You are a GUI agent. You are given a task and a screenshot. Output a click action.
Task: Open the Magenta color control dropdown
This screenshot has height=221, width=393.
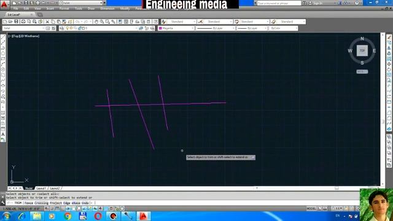[176, 28]
